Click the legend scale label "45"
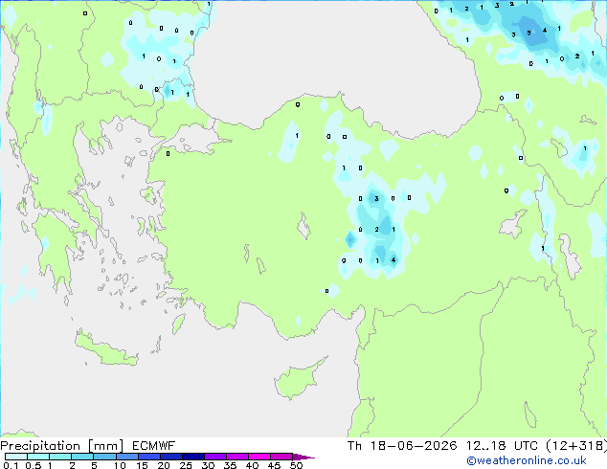The image size is (607, 469). (274, 465)
